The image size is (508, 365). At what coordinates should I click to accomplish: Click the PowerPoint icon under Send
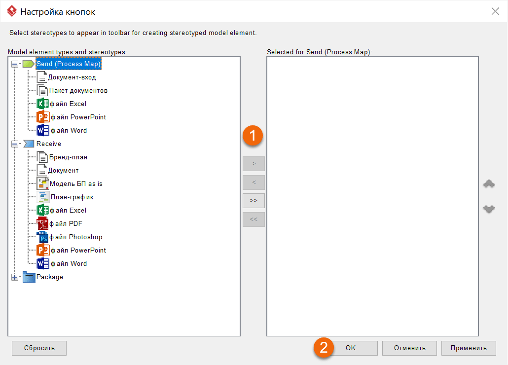[x=43, y=117]
